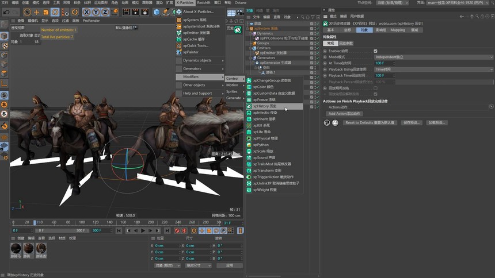Click the green xpHistory toolbar icon
Image resolution: width=495 pixels, height=278 pixels.
pos(238,30)
